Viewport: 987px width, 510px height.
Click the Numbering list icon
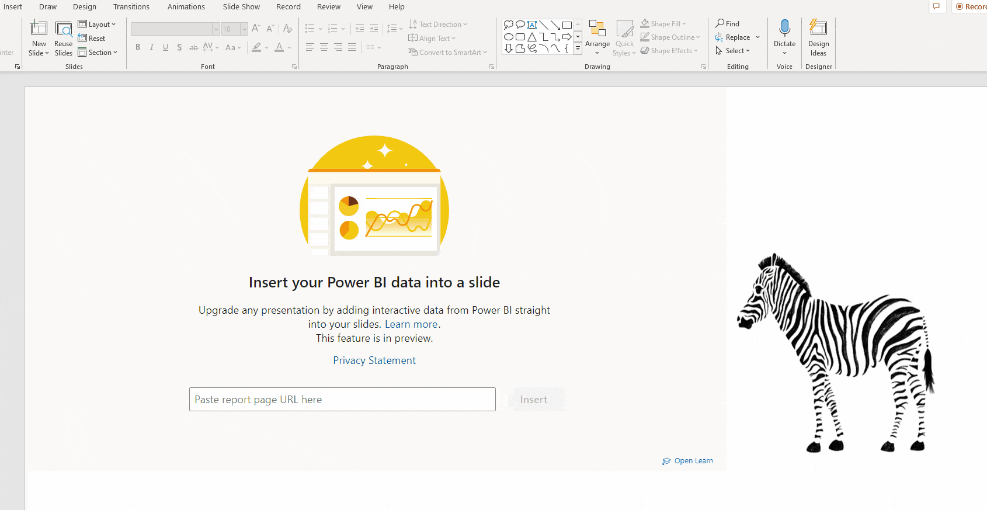(333, 29)
